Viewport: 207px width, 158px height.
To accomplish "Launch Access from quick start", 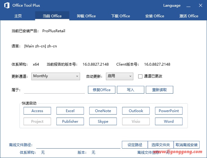I will point(37,111).
